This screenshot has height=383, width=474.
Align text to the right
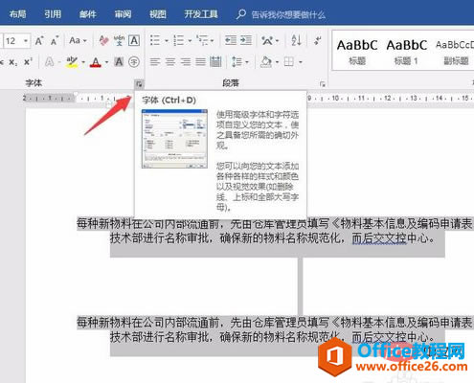(x=186, y=62)
